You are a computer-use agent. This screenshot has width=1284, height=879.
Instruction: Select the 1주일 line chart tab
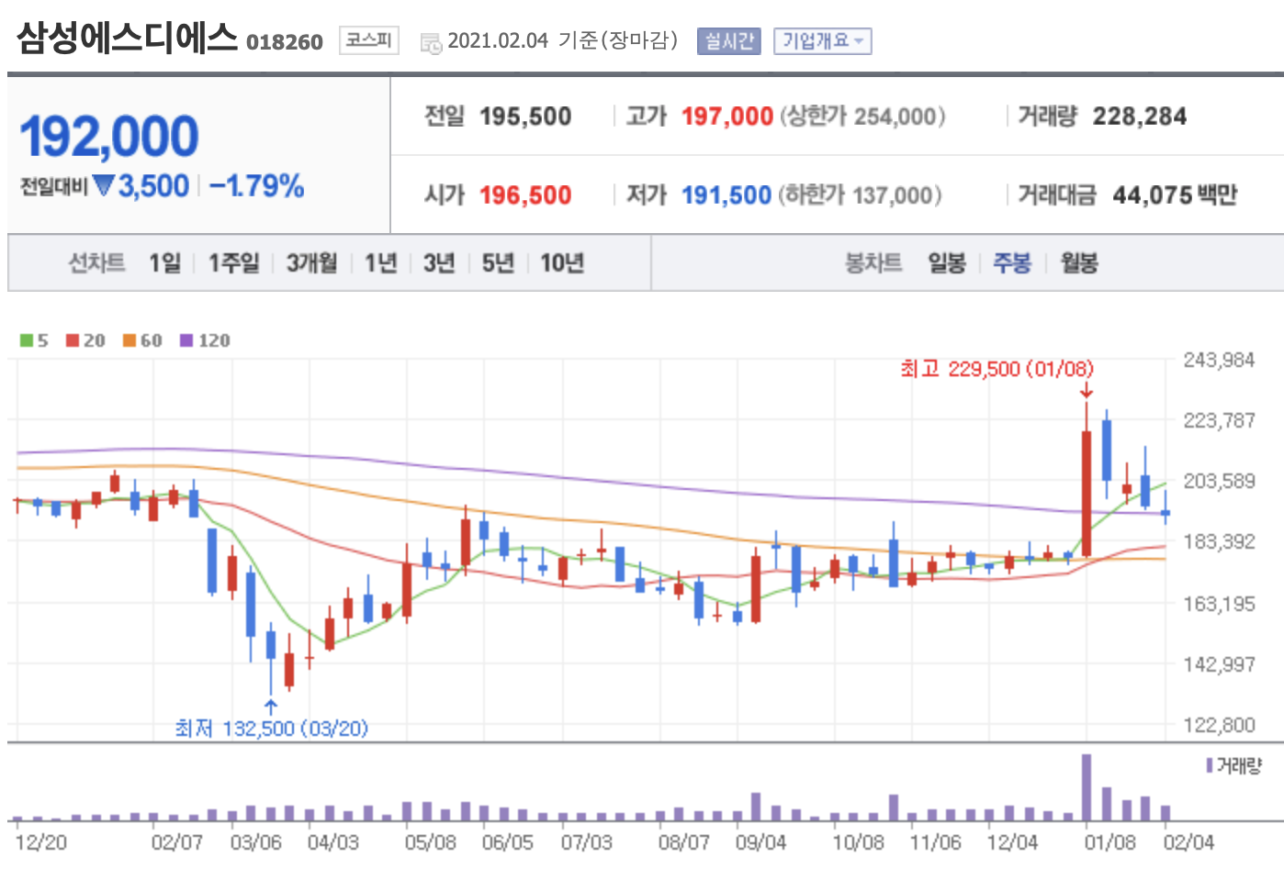[x=234, y=263]
